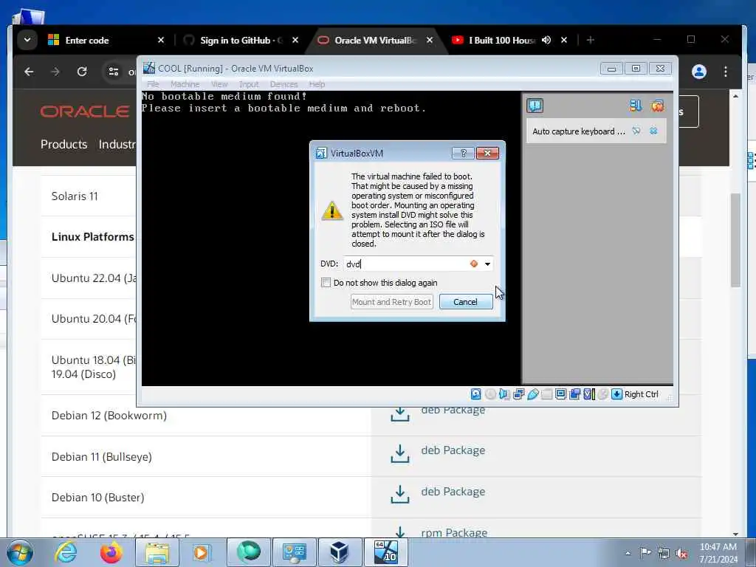Click the download icon for Debian 10 (Buster)
Screen dimensions: 756x567
(x=399, y=494)
